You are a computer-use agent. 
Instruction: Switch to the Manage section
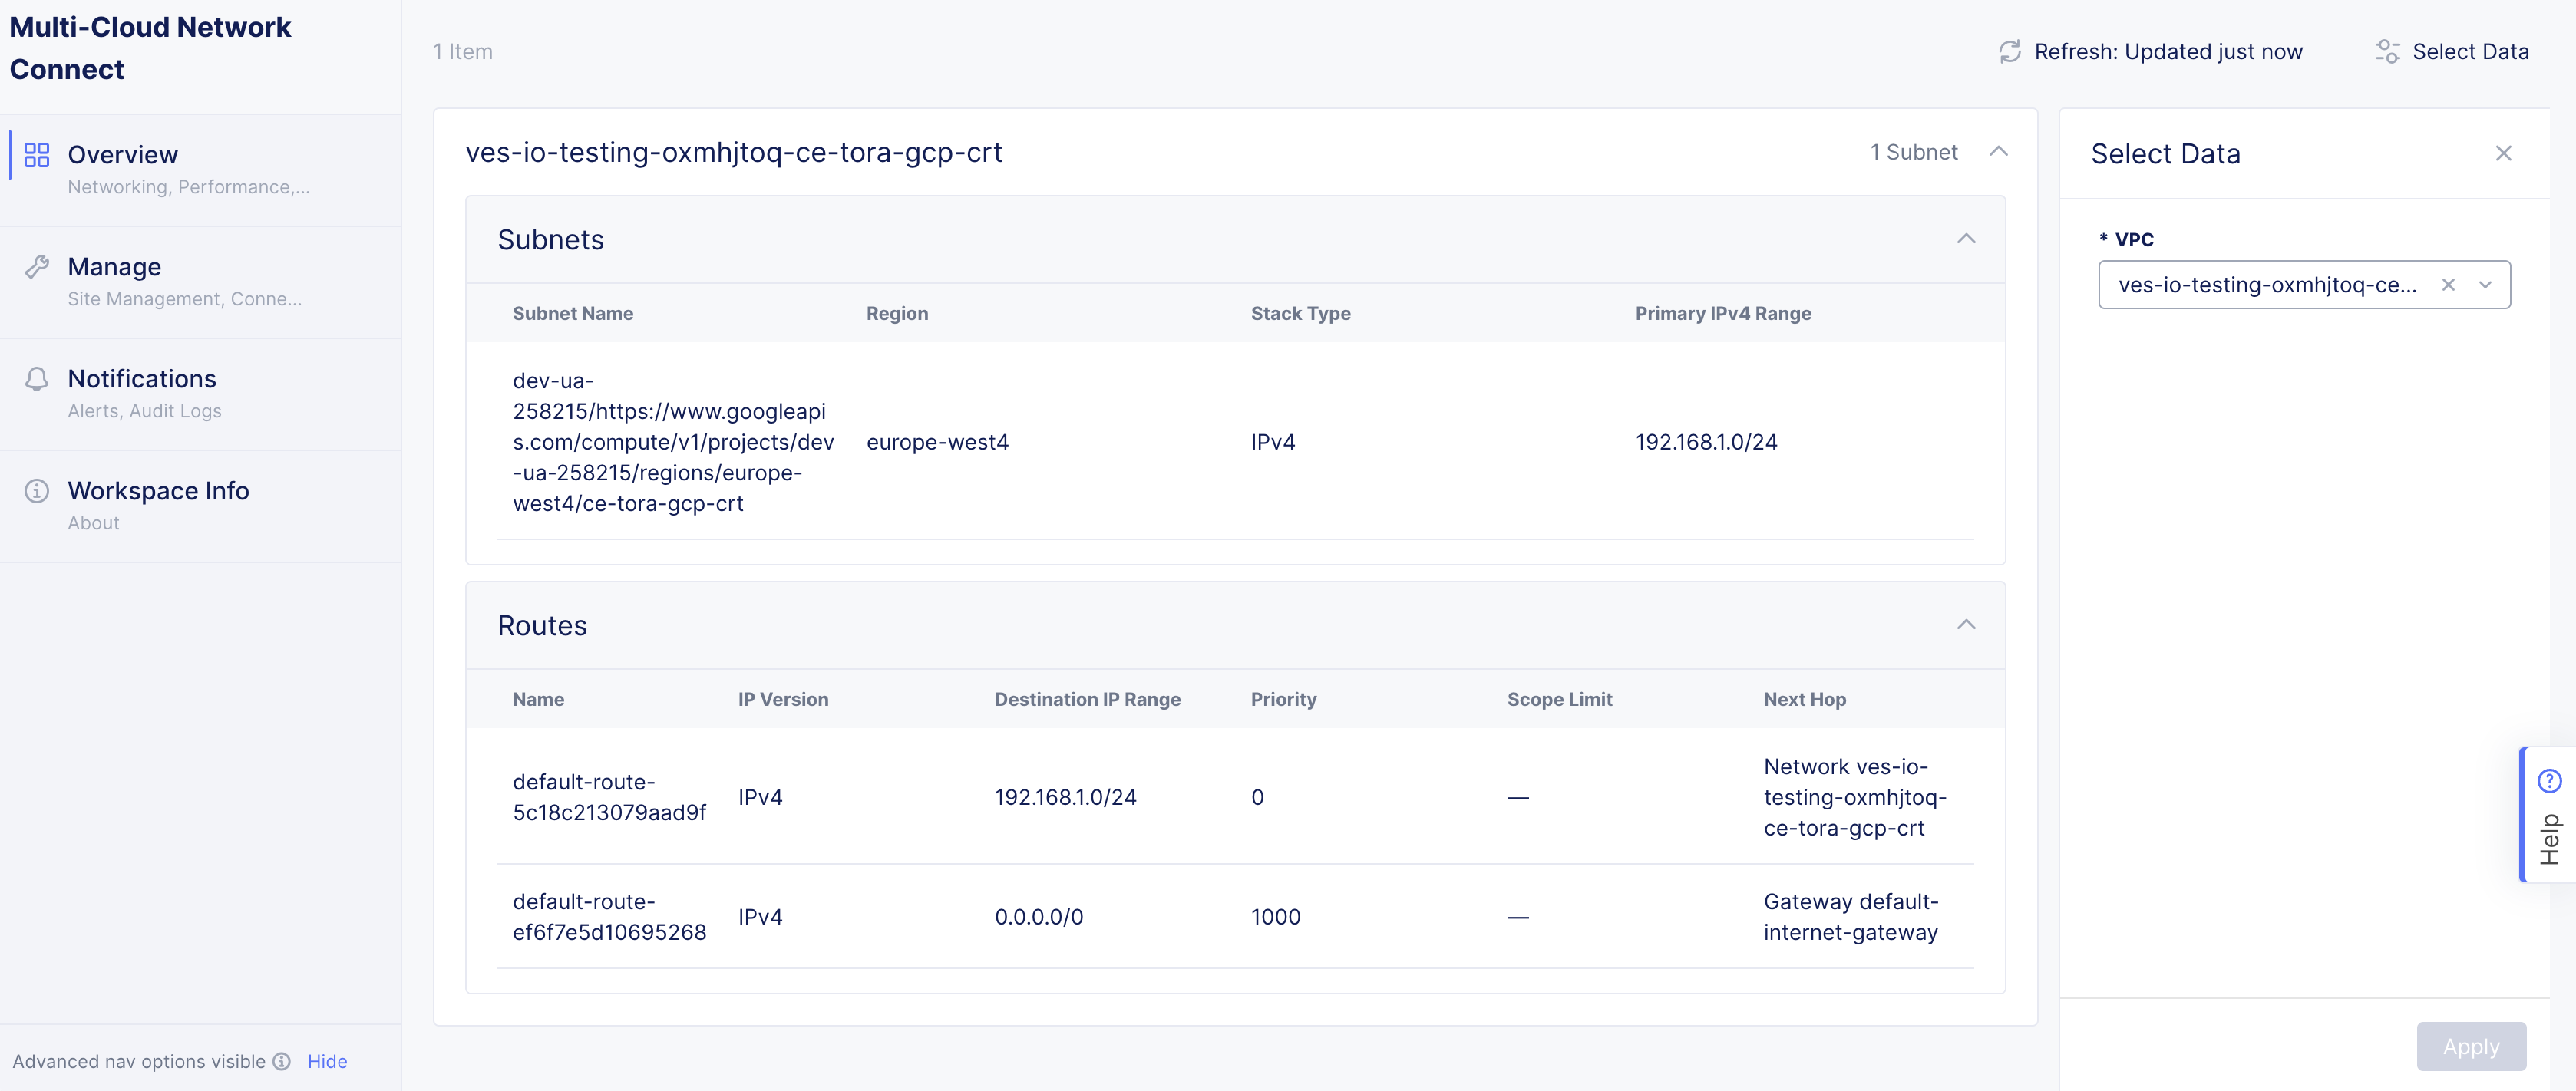[113, 266]
